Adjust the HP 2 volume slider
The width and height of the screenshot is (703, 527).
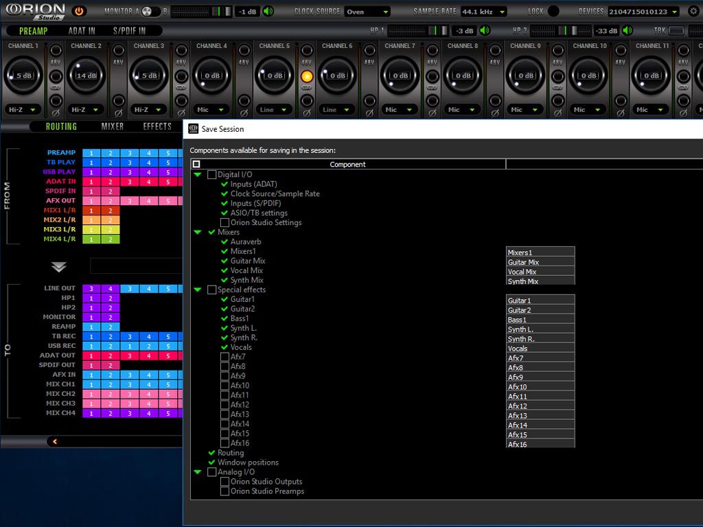[x=560, y=31]
